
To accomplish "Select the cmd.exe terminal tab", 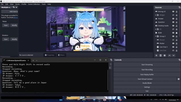I will [x=16, y=60].
